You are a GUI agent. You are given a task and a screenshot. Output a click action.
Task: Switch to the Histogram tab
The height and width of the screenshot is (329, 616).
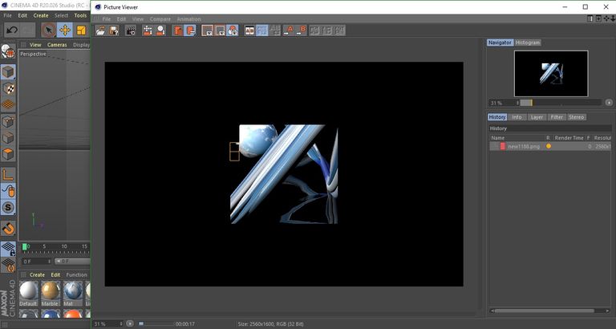tap(528, 43)
